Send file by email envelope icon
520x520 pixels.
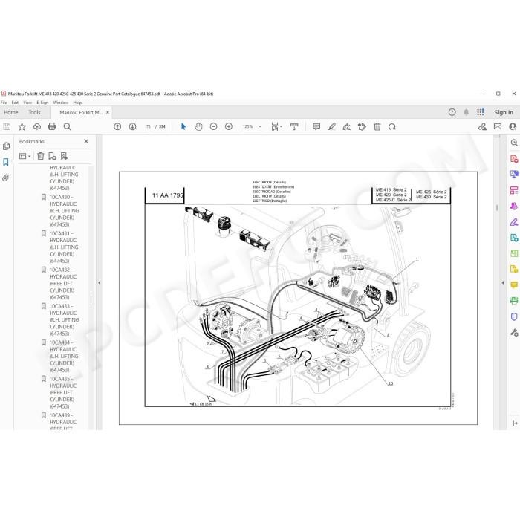coord(498,126)
